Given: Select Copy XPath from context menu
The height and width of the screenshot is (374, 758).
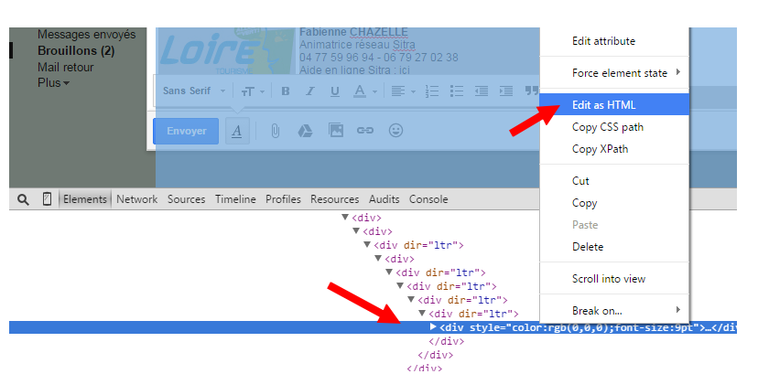Looking at the screenshot, I should [x=600, y=149].
